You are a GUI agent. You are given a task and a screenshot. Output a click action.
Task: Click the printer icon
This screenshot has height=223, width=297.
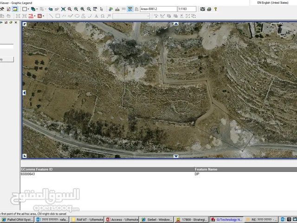point(209,9)
